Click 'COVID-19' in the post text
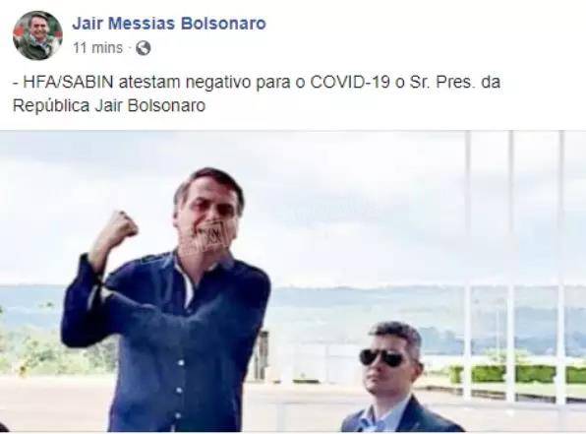Image resolution: width=586 pixels, height=434 pixels. 350,82
